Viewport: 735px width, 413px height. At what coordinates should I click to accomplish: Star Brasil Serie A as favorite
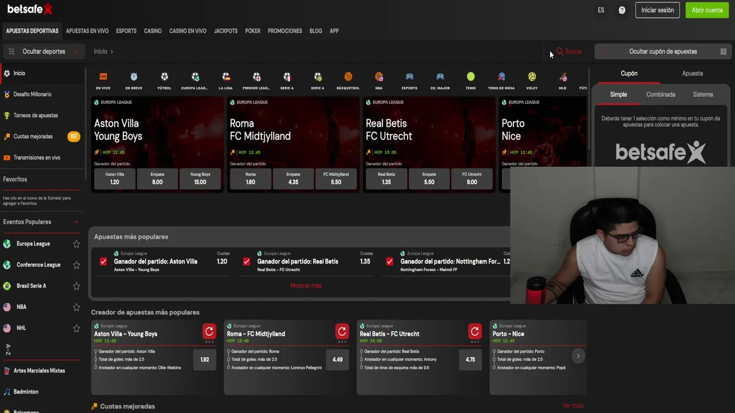point(76,286)
